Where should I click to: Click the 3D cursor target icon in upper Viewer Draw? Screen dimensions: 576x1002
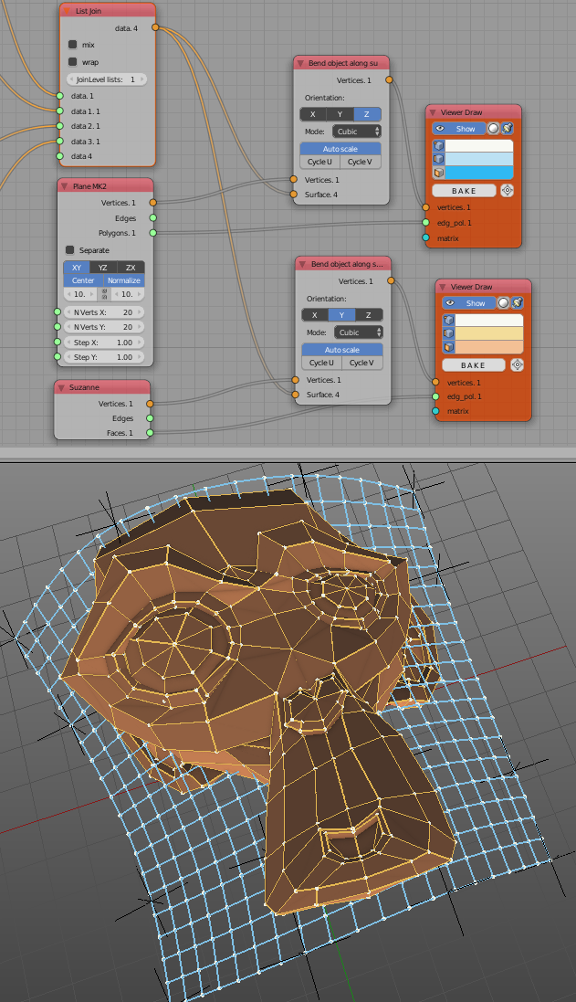click(507, 190)
